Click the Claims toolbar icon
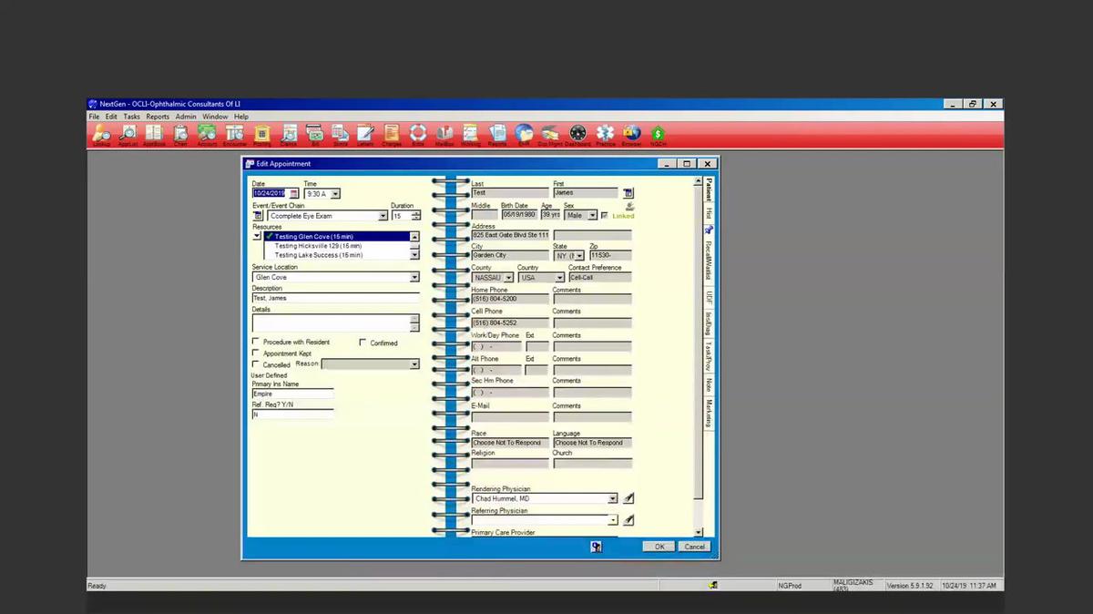The height and width of the screenshot is (614, 1093). tap(288, 134)
